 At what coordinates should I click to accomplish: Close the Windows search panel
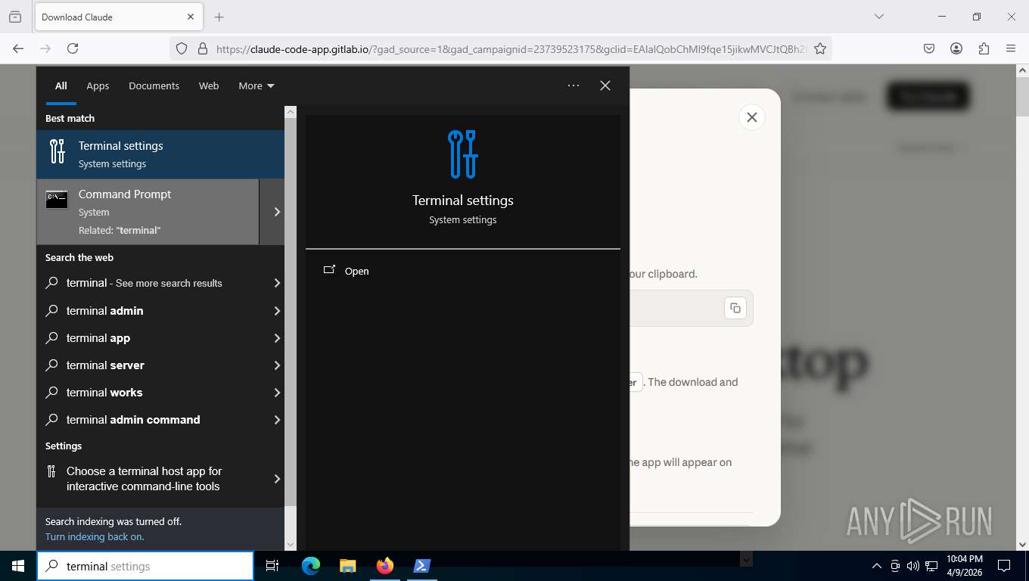click(605, 85)
